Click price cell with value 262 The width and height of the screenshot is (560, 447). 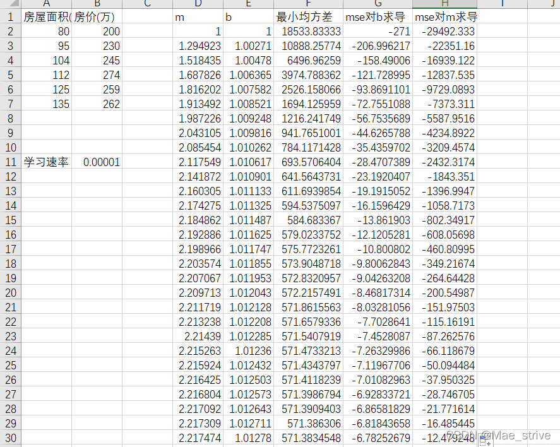point(97,104)
